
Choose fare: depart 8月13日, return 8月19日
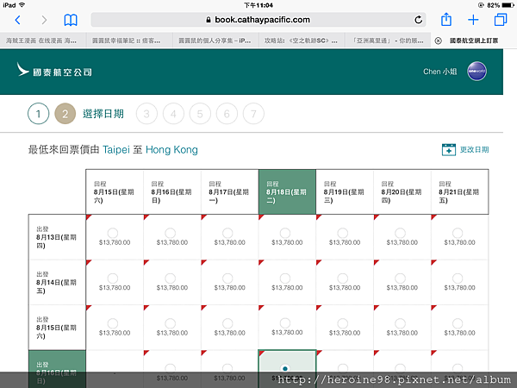(343, 233)
